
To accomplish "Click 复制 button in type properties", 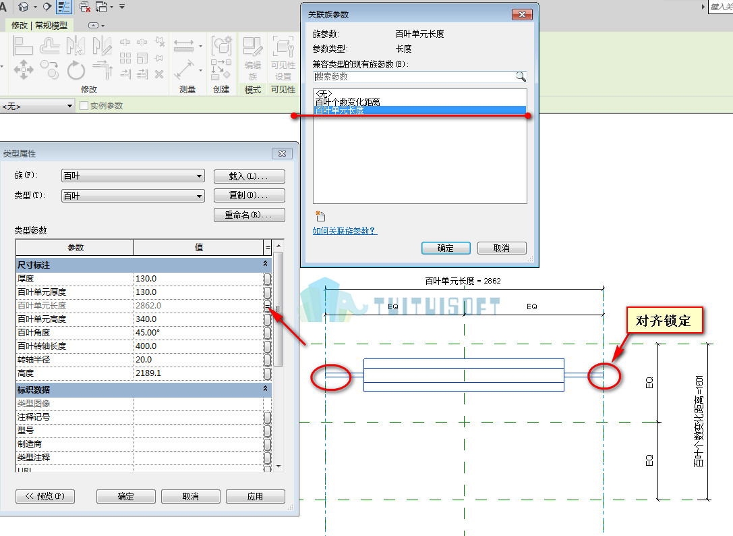I will click(249, 195).
